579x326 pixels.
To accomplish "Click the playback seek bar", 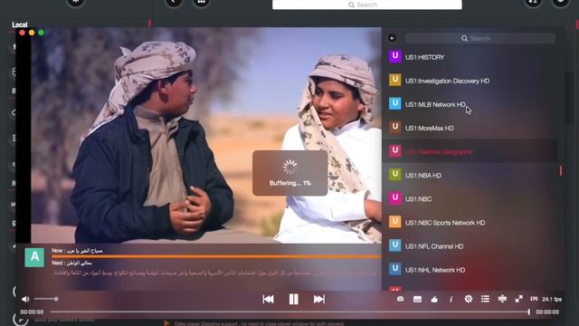I will (x=289, y=312).
